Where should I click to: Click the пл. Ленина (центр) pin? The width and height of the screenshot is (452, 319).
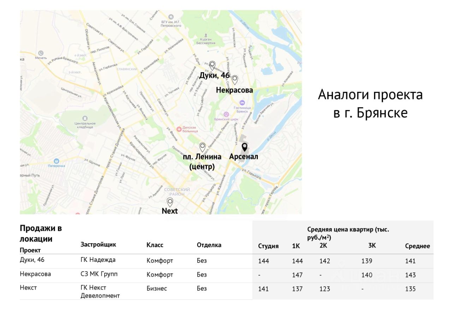(202, 145)
